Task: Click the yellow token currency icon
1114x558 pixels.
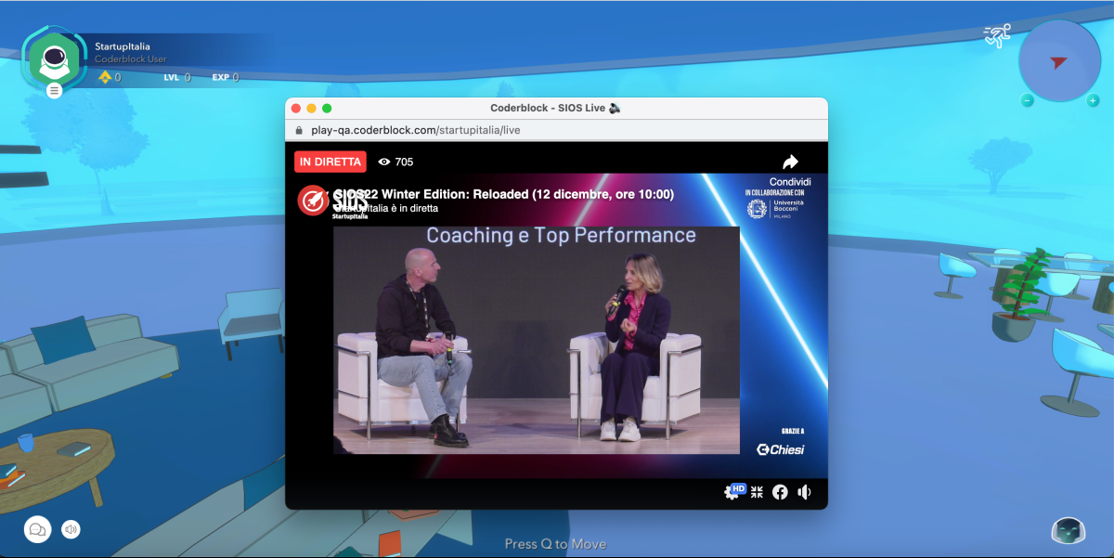Action: (x=105, y=77)
